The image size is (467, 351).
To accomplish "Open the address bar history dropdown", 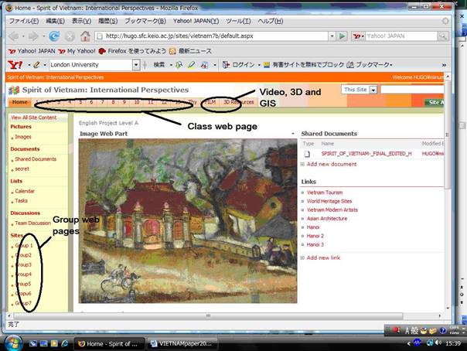I will click(332, 36).
